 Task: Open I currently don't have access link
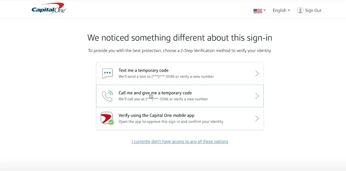(180, 141)
